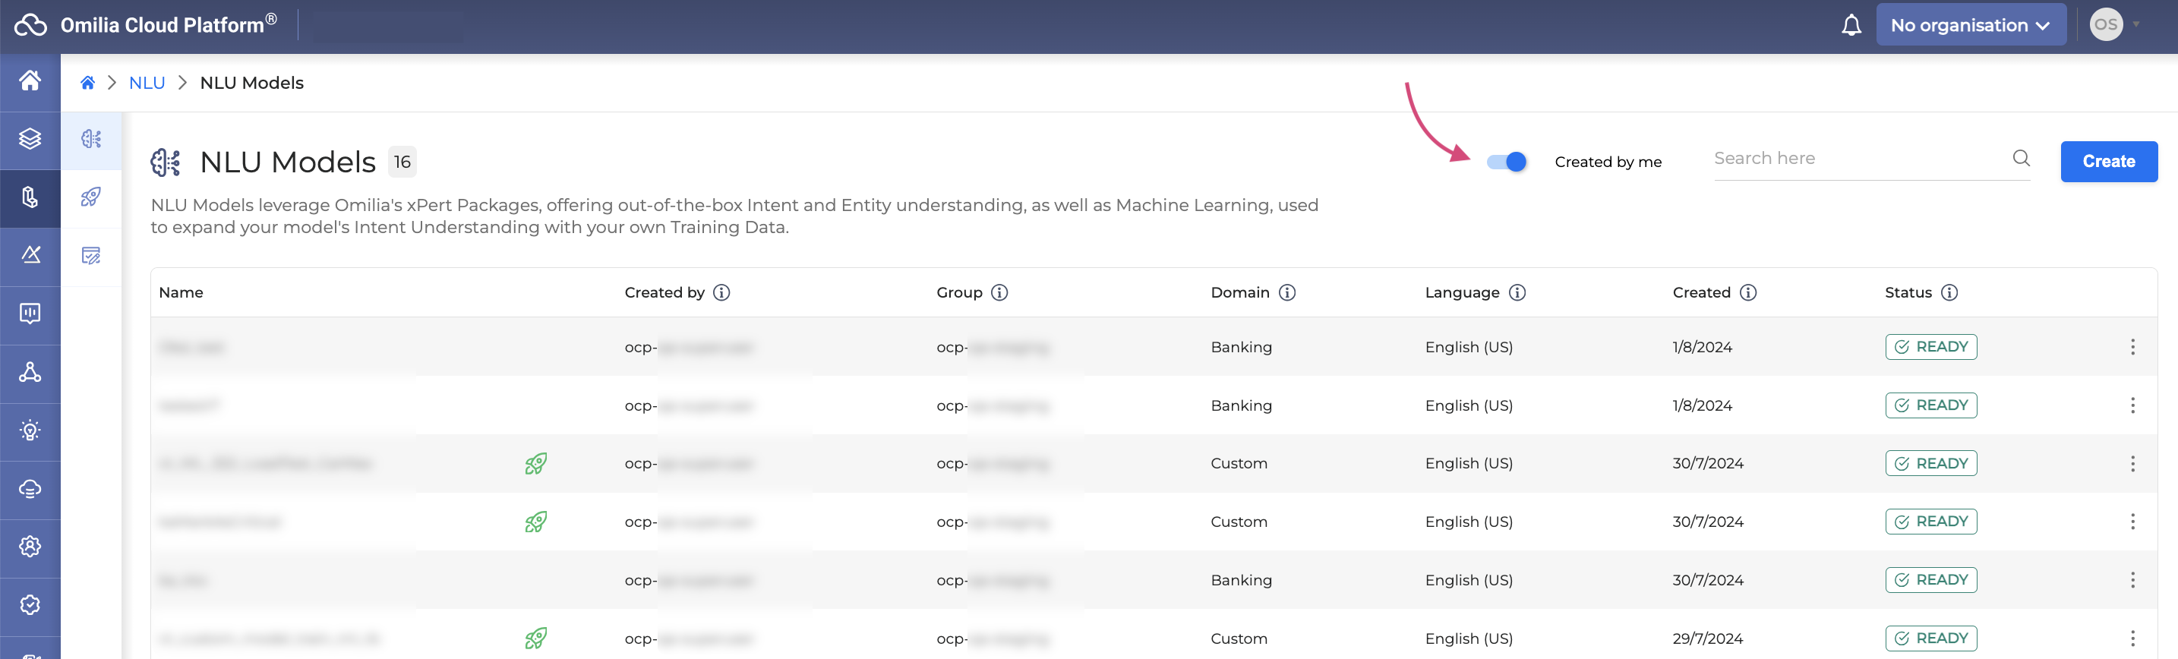Go to Home in left sidebar
Screen dimensions: 2178x659
click(x=30, y=80)
